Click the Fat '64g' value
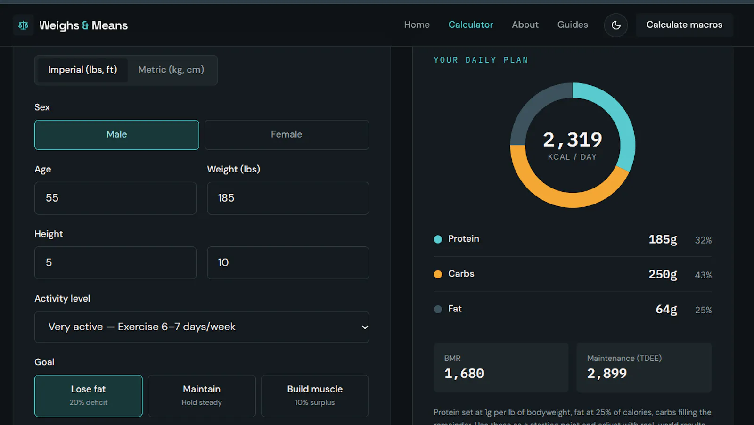The height and width of the screenshot is (425, 754). (666, 309)
